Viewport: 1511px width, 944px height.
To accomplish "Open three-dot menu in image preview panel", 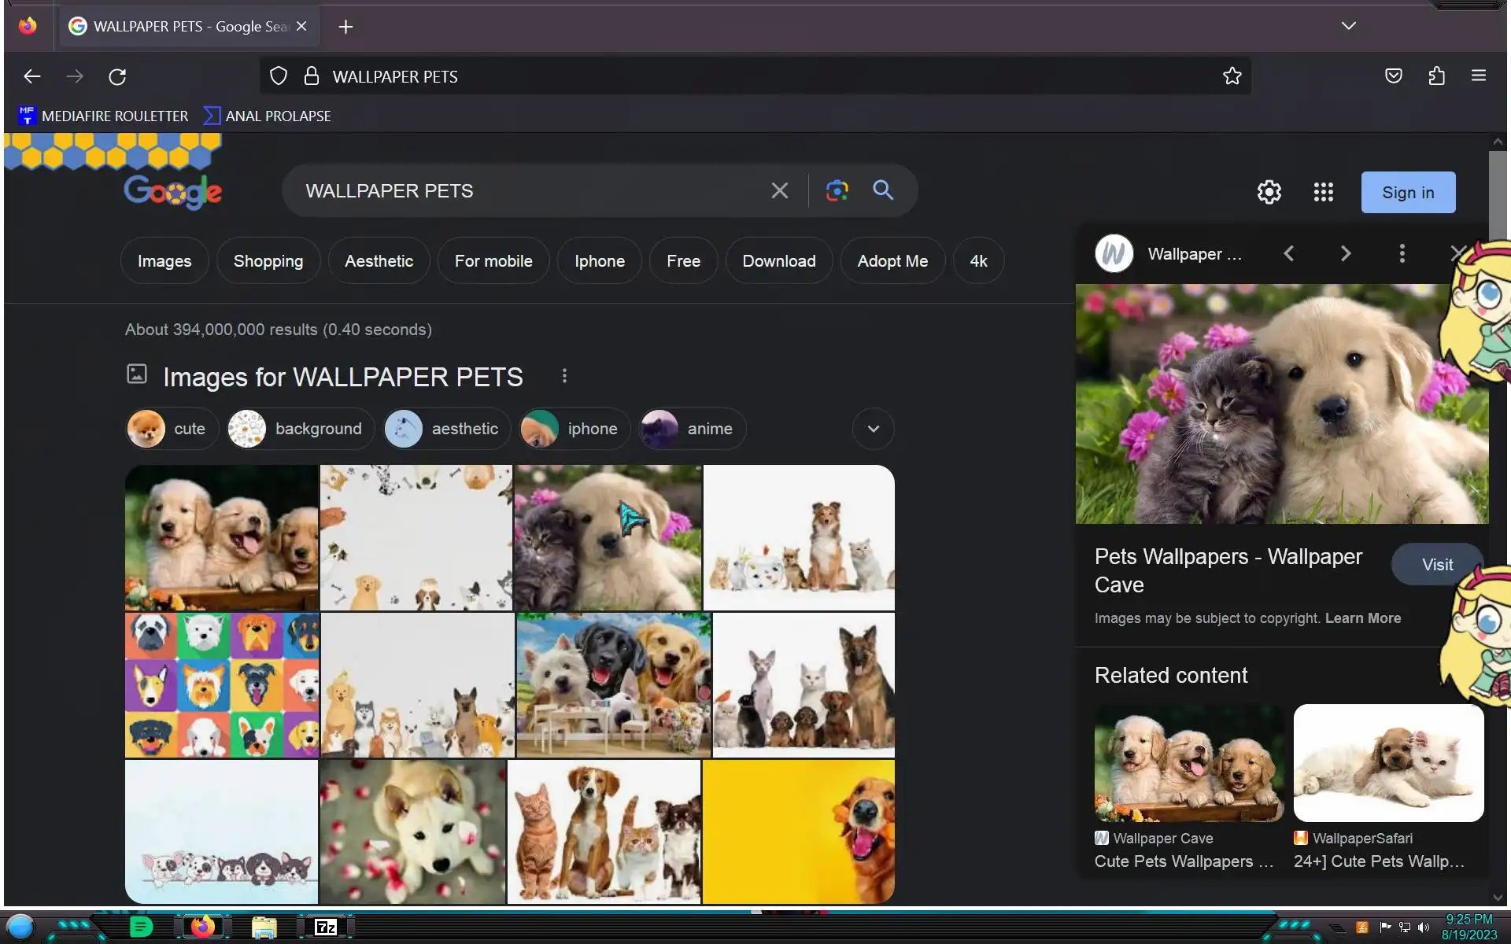I will (1402, 253).
